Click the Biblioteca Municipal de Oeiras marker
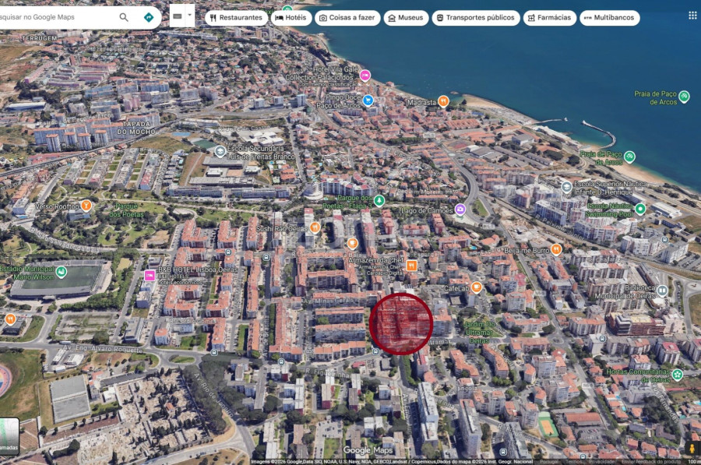This screenshot has height=465, width=701. pos(662,291)
